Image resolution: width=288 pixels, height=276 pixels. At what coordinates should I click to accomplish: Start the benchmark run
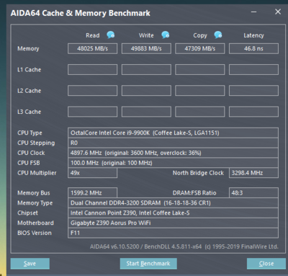(148, 264)
